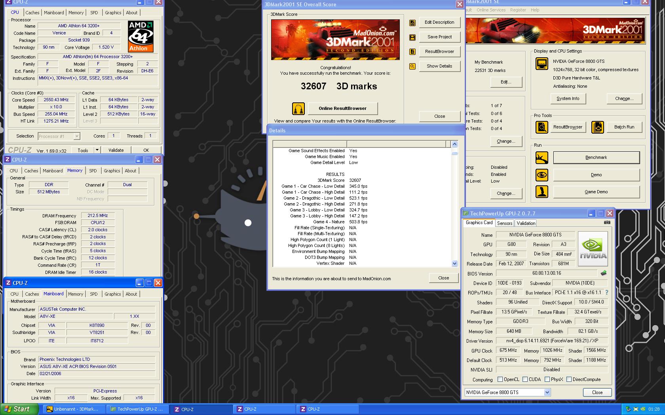This screenshot has width=665, height=415.
Task: Click the AMD Athlon 64 logo in CPU-Z
Action: point(141,36)
